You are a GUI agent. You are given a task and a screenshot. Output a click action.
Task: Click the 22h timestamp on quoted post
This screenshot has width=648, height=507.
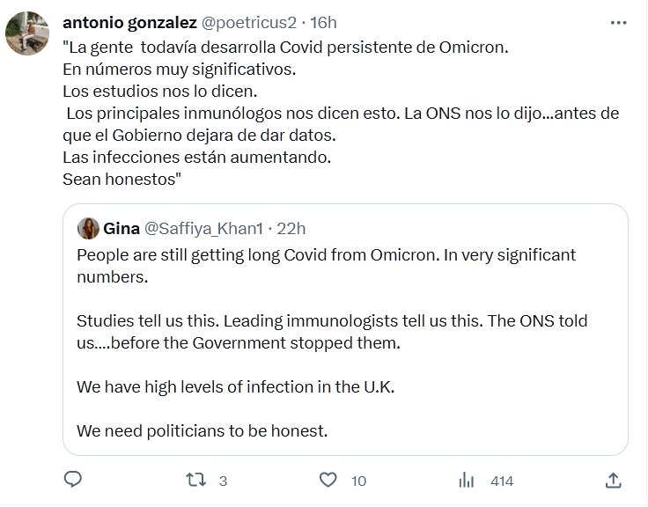(x=291, y=229)
